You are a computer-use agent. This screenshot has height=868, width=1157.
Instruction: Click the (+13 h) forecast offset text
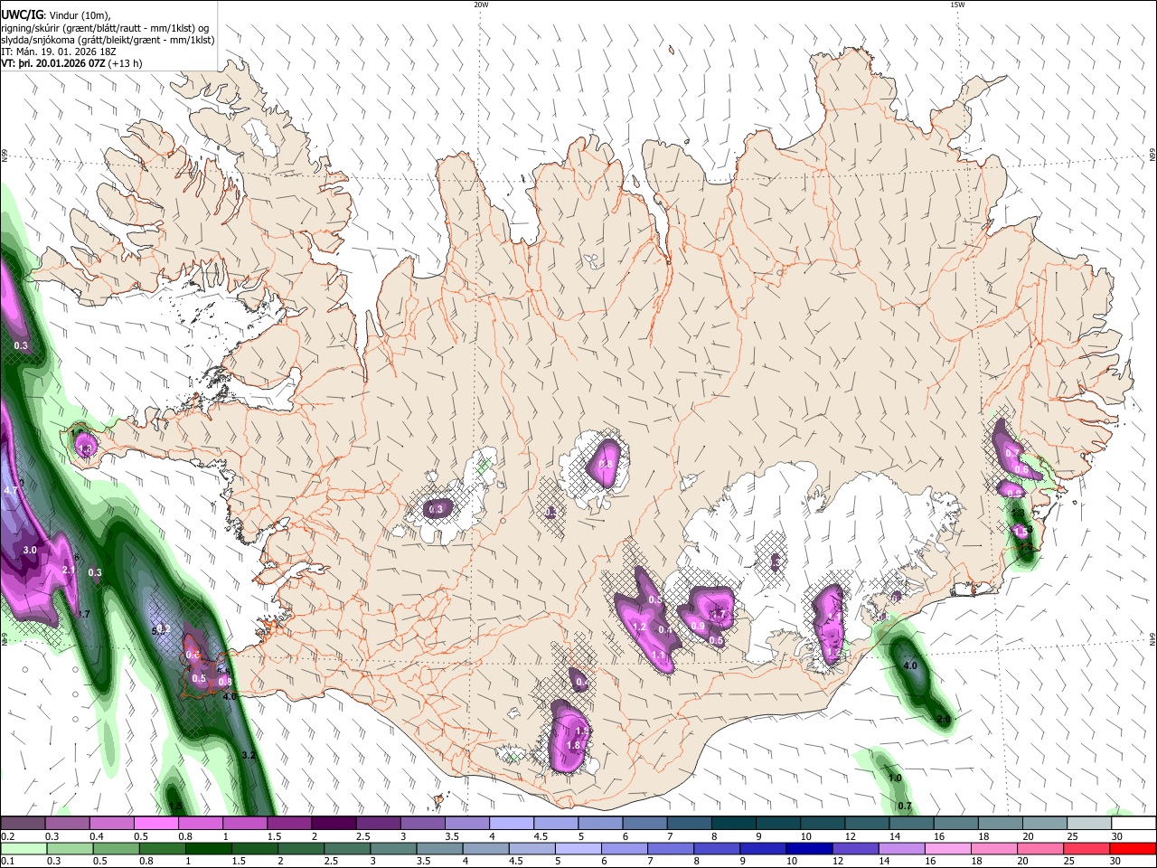pyautogui.click(x=126, y=63)
